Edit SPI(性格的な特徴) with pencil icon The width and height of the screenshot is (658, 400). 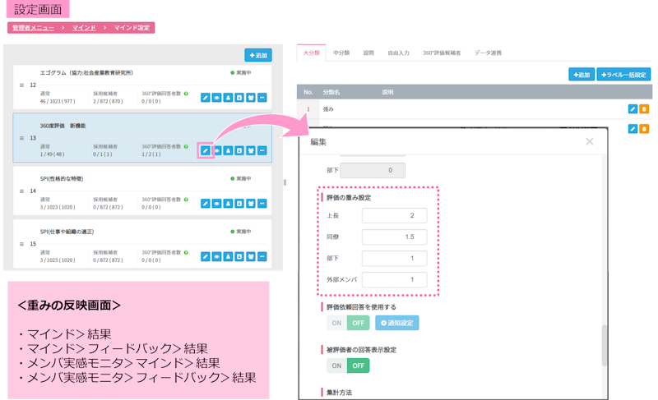tap(205, 204)
